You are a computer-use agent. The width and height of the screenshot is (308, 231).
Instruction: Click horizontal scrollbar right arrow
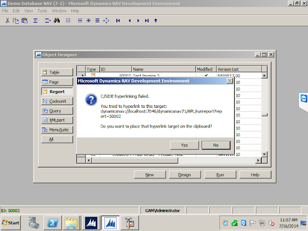click(x=258, y=160)
